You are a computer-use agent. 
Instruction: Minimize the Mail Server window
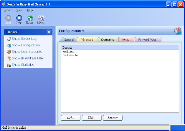pyautogui.click(x=169, y=4)
